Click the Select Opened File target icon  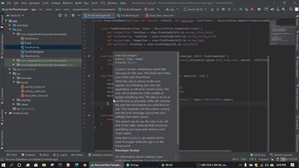tap(60, 15)
